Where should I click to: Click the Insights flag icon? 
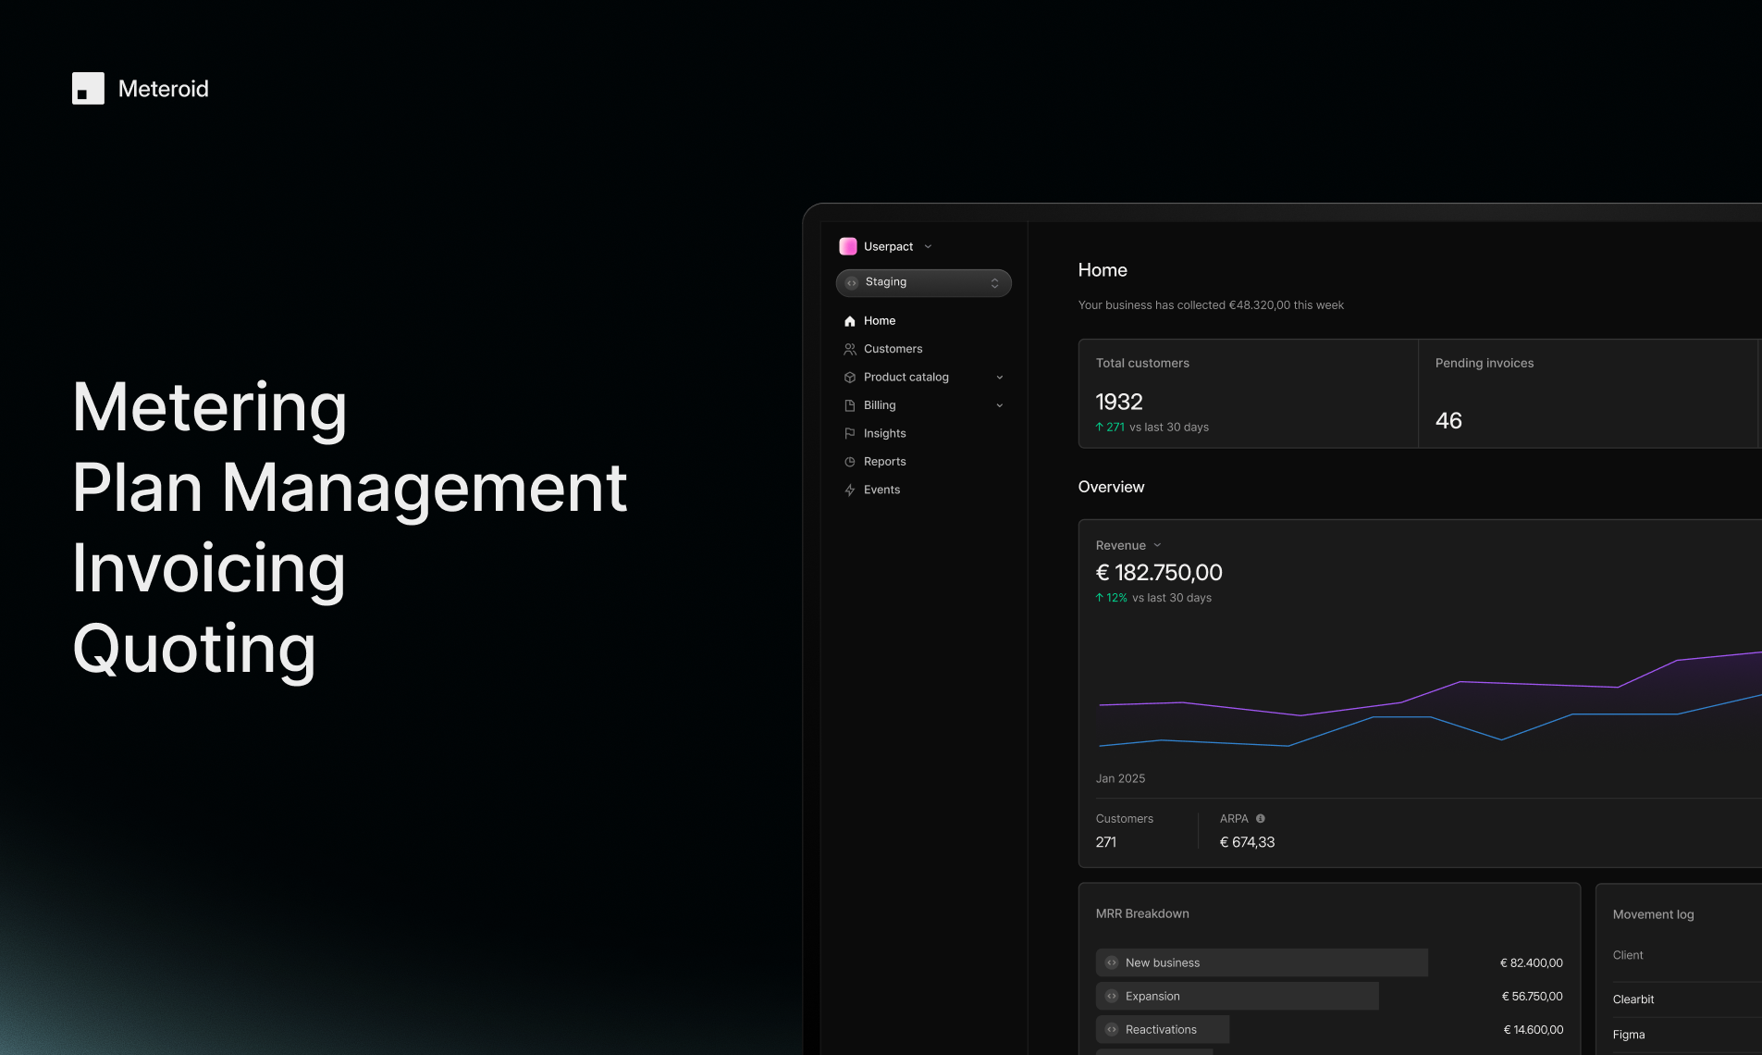pos(850,433)
